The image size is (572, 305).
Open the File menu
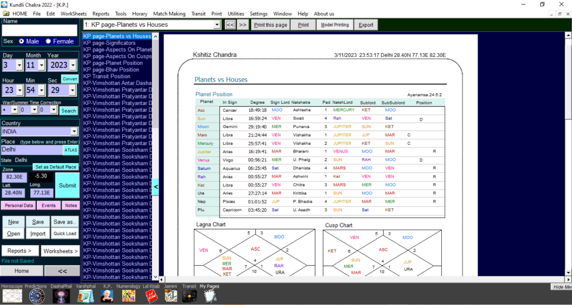pos(37,14)
